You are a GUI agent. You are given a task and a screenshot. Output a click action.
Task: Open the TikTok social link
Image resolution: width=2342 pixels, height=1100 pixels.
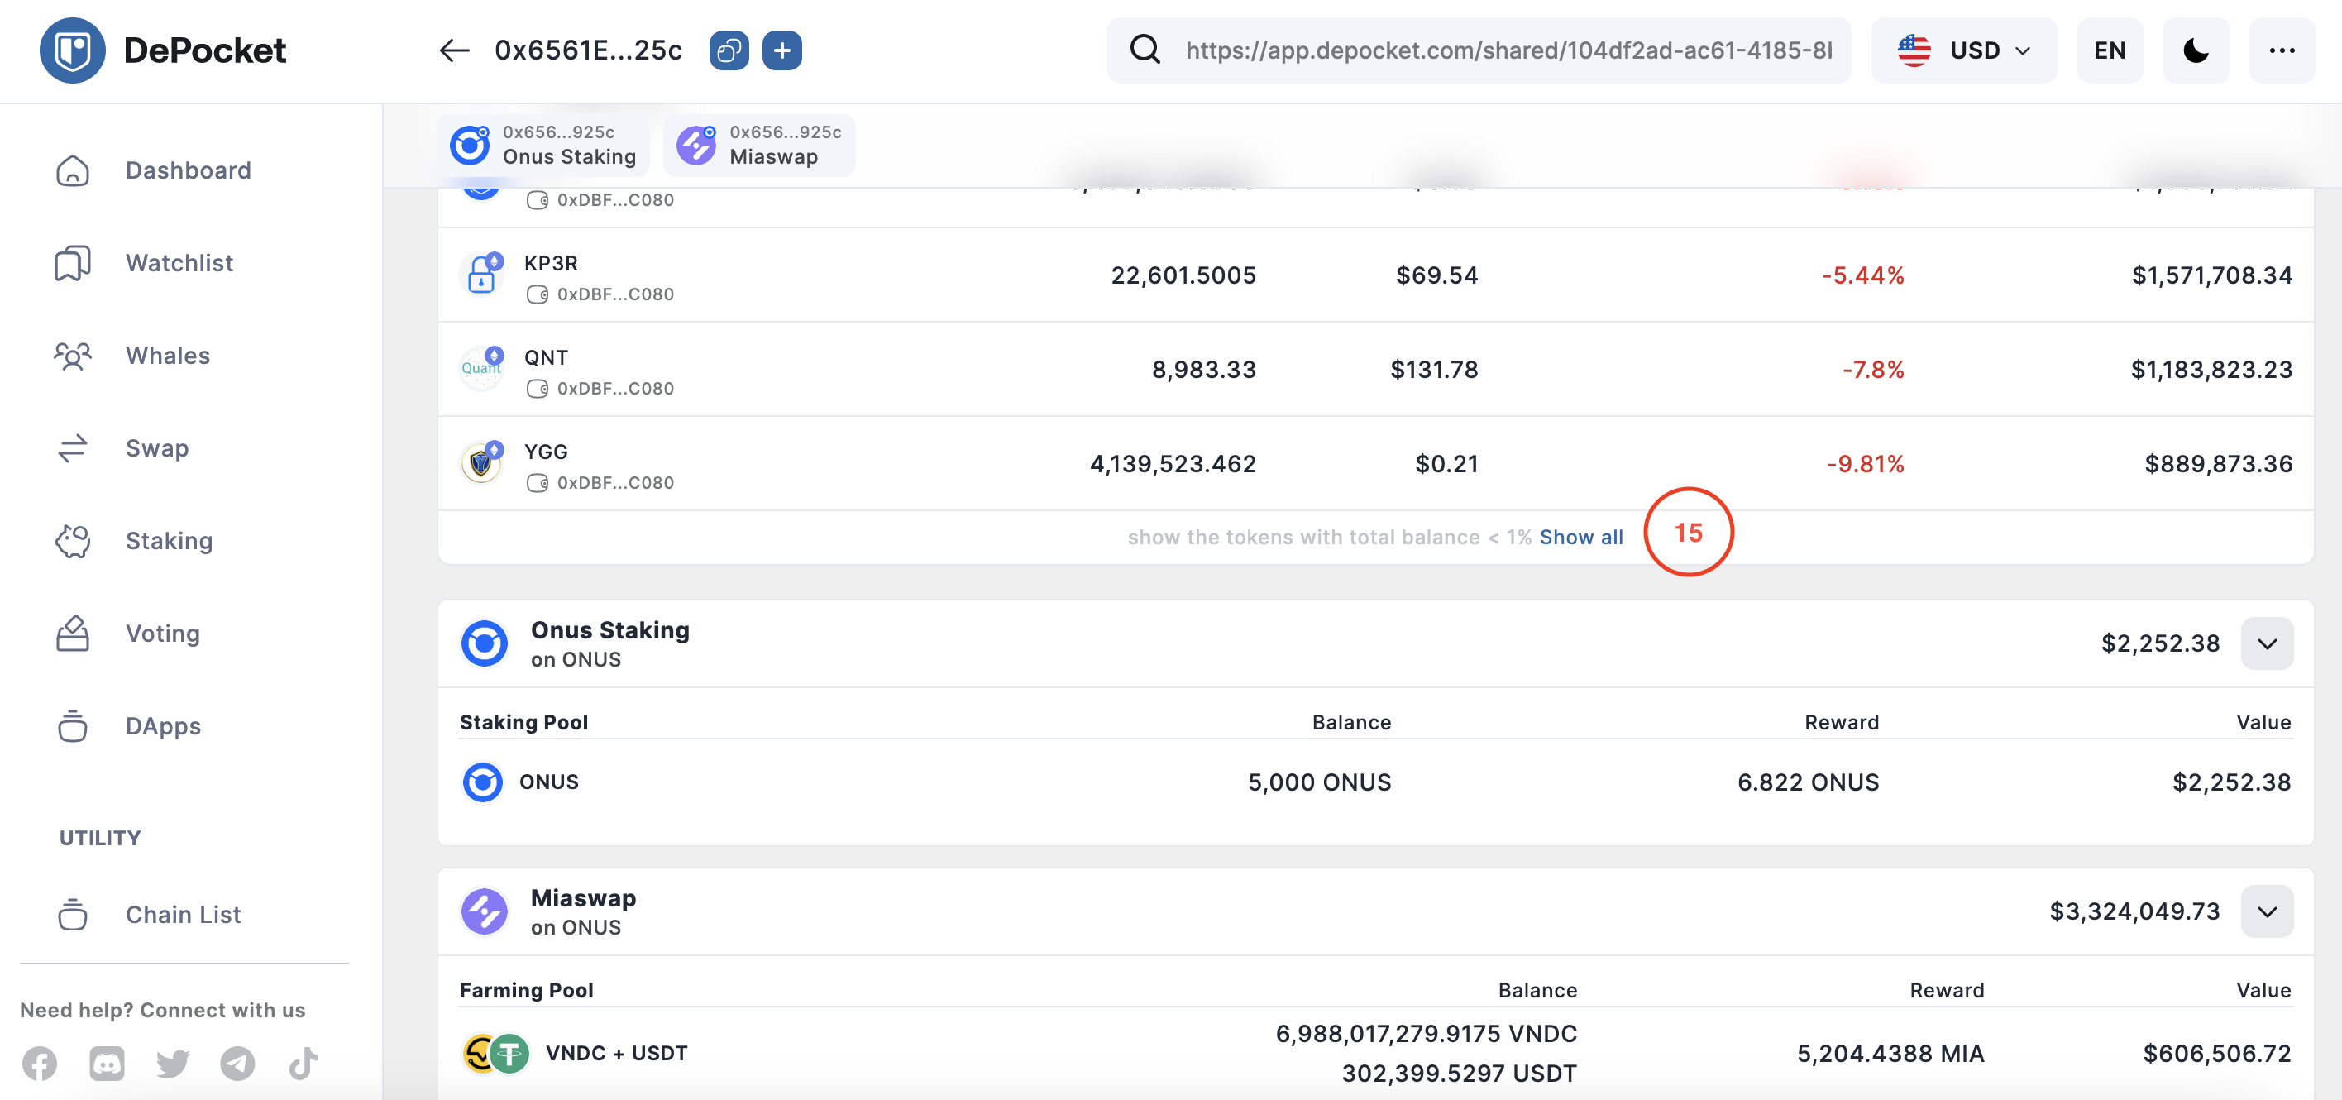pyautogui.click(x=303, y=1063)
